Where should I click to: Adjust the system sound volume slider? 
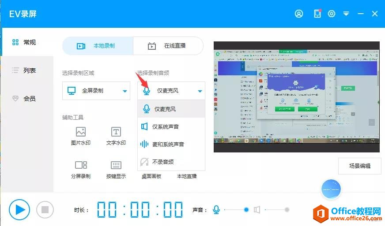(x=277, y=210)
